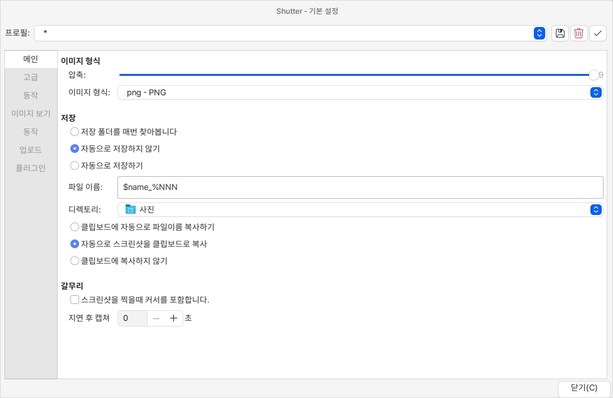The image size is (613, 398).
Task: Click the 닫기(C) button
Action: coord(583,388)
